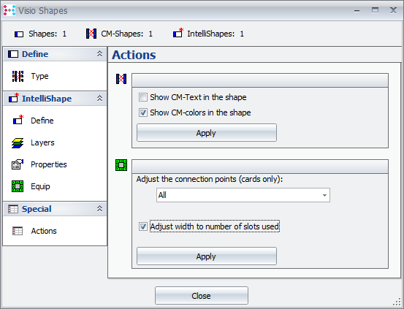Enable Show CM-Text in the shape
Image resolution: width=404 pixels, height=309 pixels.
(143, 97)
